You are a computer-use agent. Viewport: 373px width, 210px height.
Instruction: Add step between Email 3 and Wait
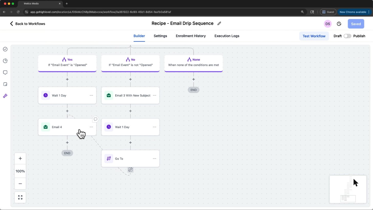click(130, 111)
